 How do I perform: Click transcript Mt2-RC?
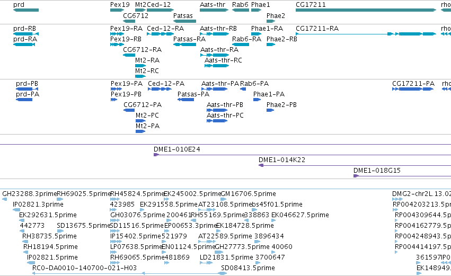pyautogui.click(x=147, y=71)
